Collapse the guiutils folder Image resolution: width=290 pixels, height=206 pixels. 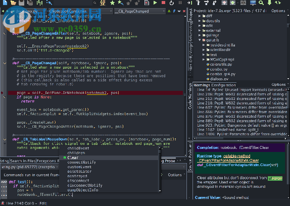tap(200, 40)
